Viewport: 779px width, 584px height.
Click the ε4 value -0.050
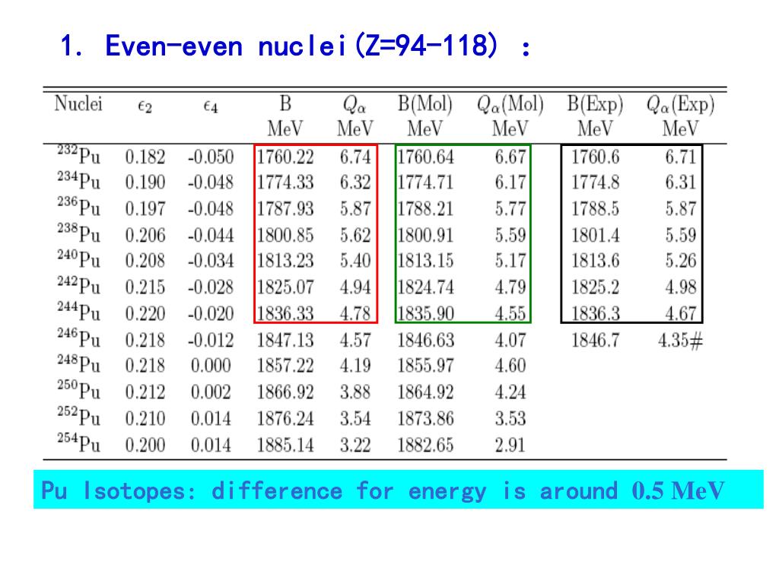[x=211, y=157]
